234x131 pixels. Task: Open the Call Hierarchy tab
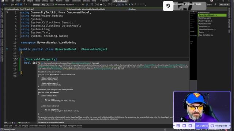coord(53,126)
